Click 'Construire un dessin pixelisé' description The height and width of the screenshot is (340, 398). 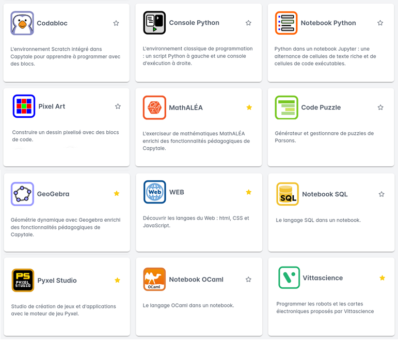click(x=66, y=136)
